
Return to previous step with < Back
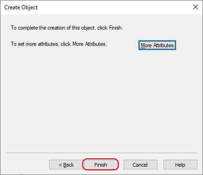tap(66, 165)
